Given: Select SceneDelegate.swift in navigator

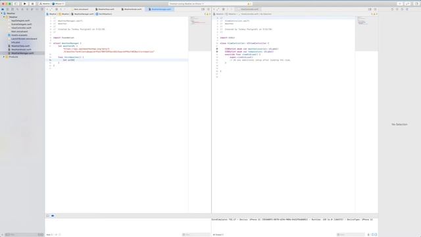Looking at the screenshot, I should pos(21,24).
